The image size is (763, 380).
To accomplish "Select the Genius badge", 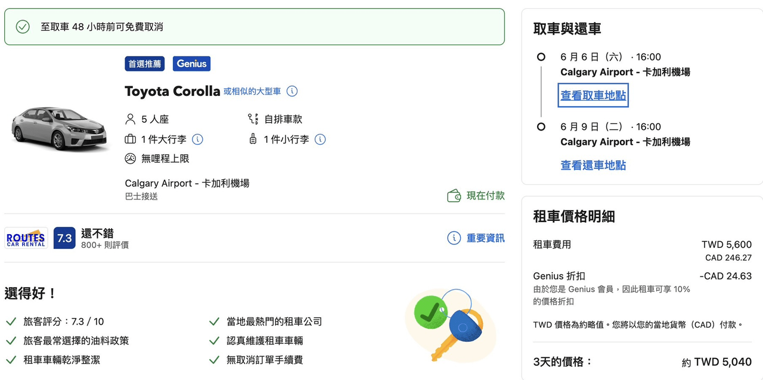I will [191, 64].
